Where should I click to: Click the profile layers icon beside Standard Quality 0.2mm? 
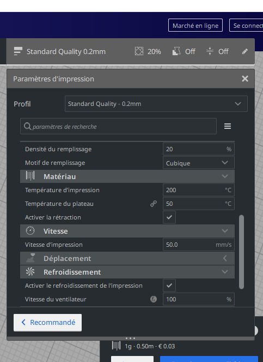[18, 51]
